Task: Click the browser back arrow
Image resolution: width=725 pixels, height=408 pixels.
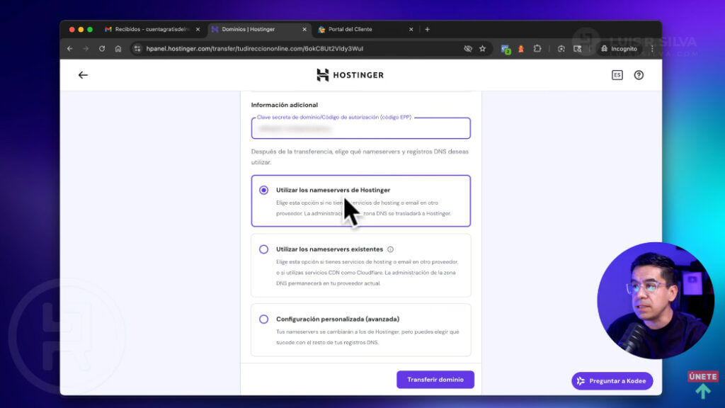Action: 70,49
